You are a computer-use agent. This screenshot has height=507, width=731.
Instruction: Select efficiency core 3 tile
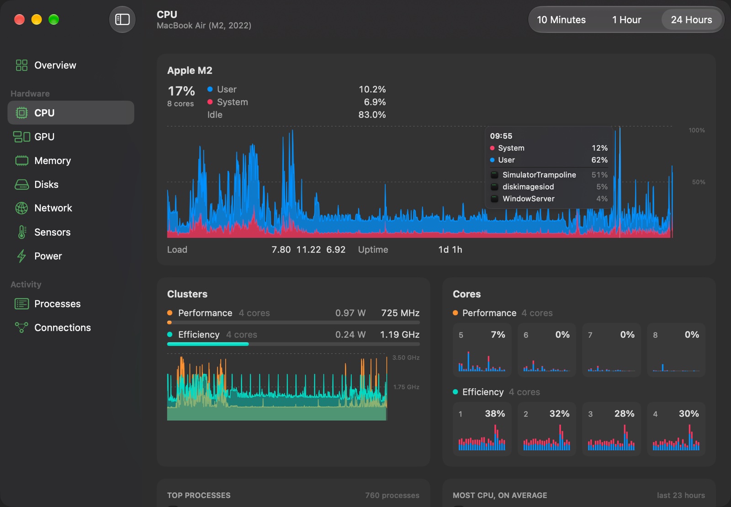[x=611, y=429]
